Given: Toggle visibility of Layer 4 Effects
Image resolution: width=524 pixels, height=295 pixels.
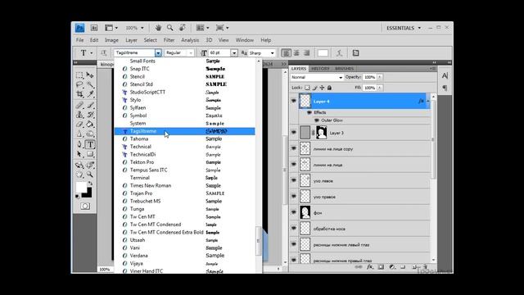Looking at the screenshot, I should click(x=309, y=113).
